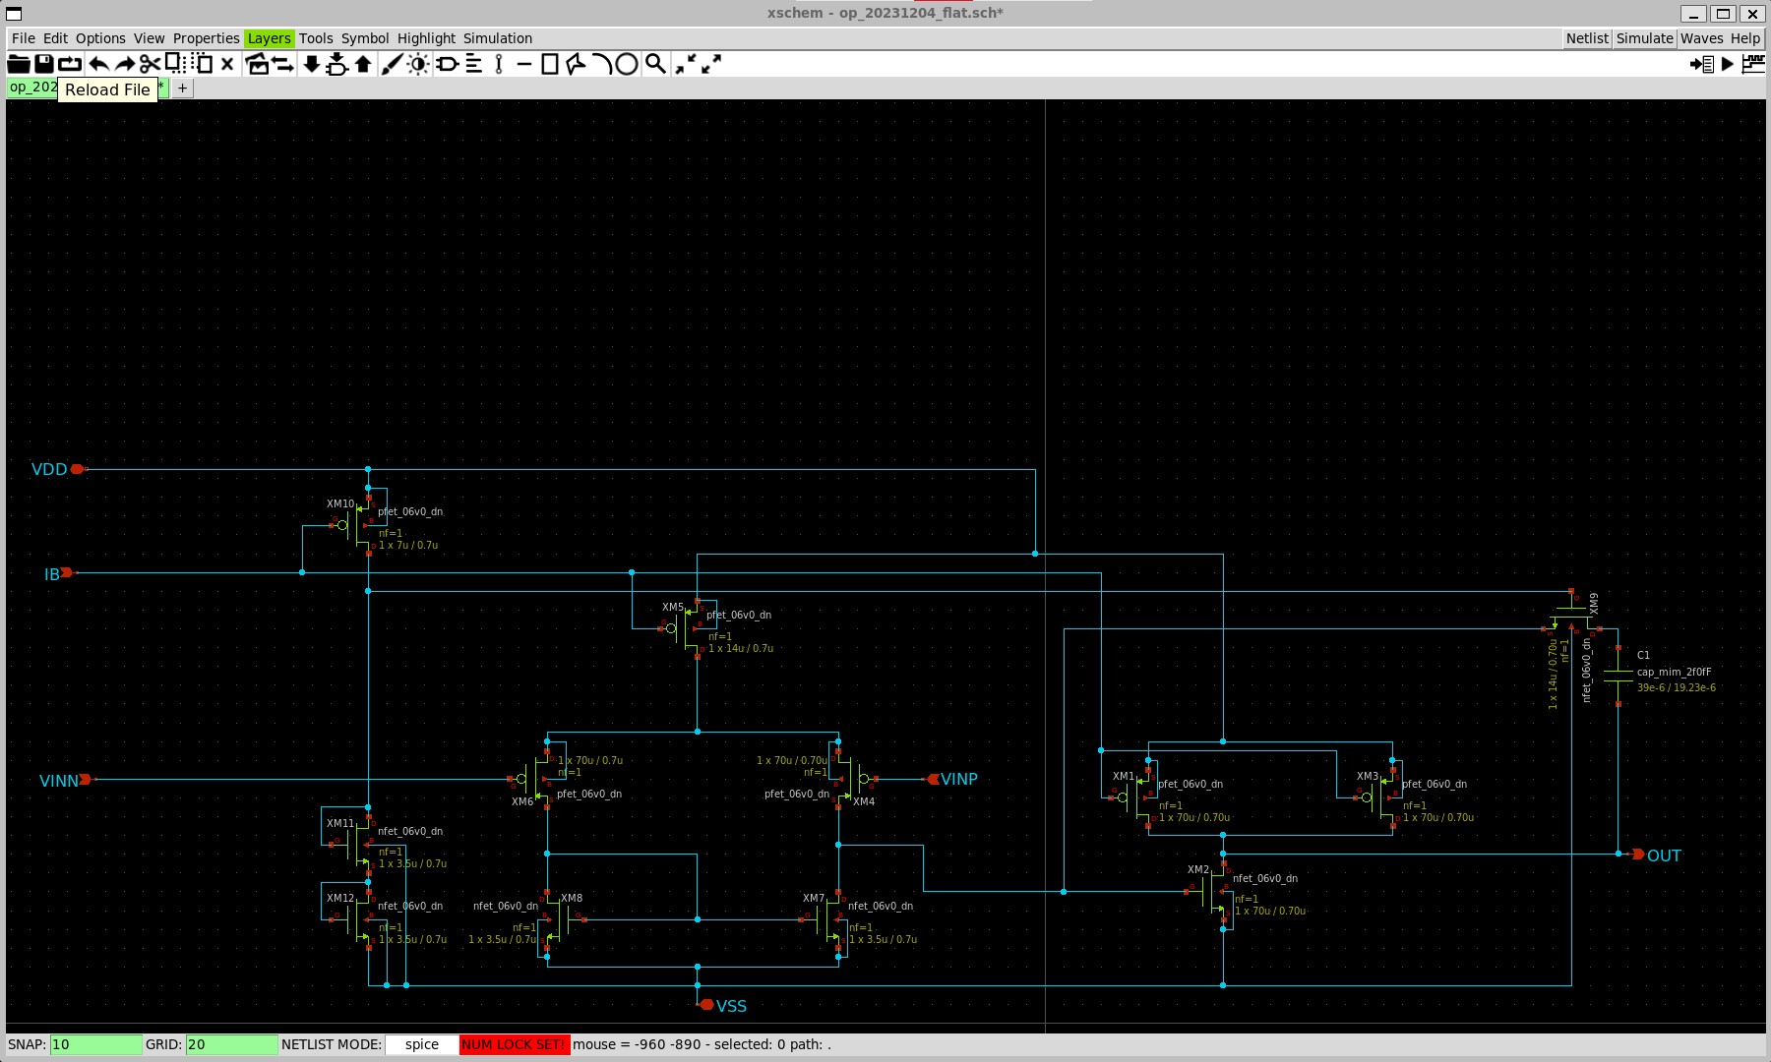Click the Reload File toolbar icon
1771x1062 pixels.
click(70, 64)
